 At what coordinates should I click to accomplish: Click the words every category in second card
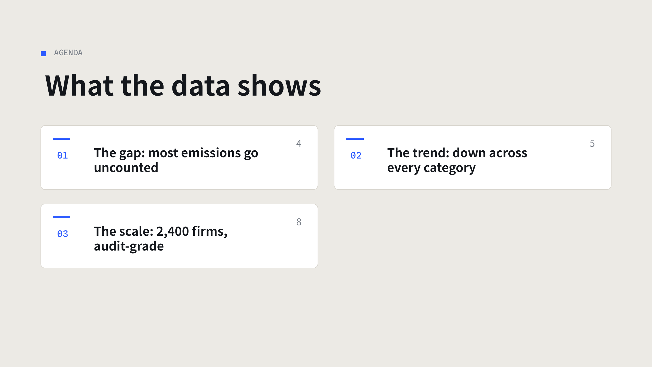click(431, 168)
